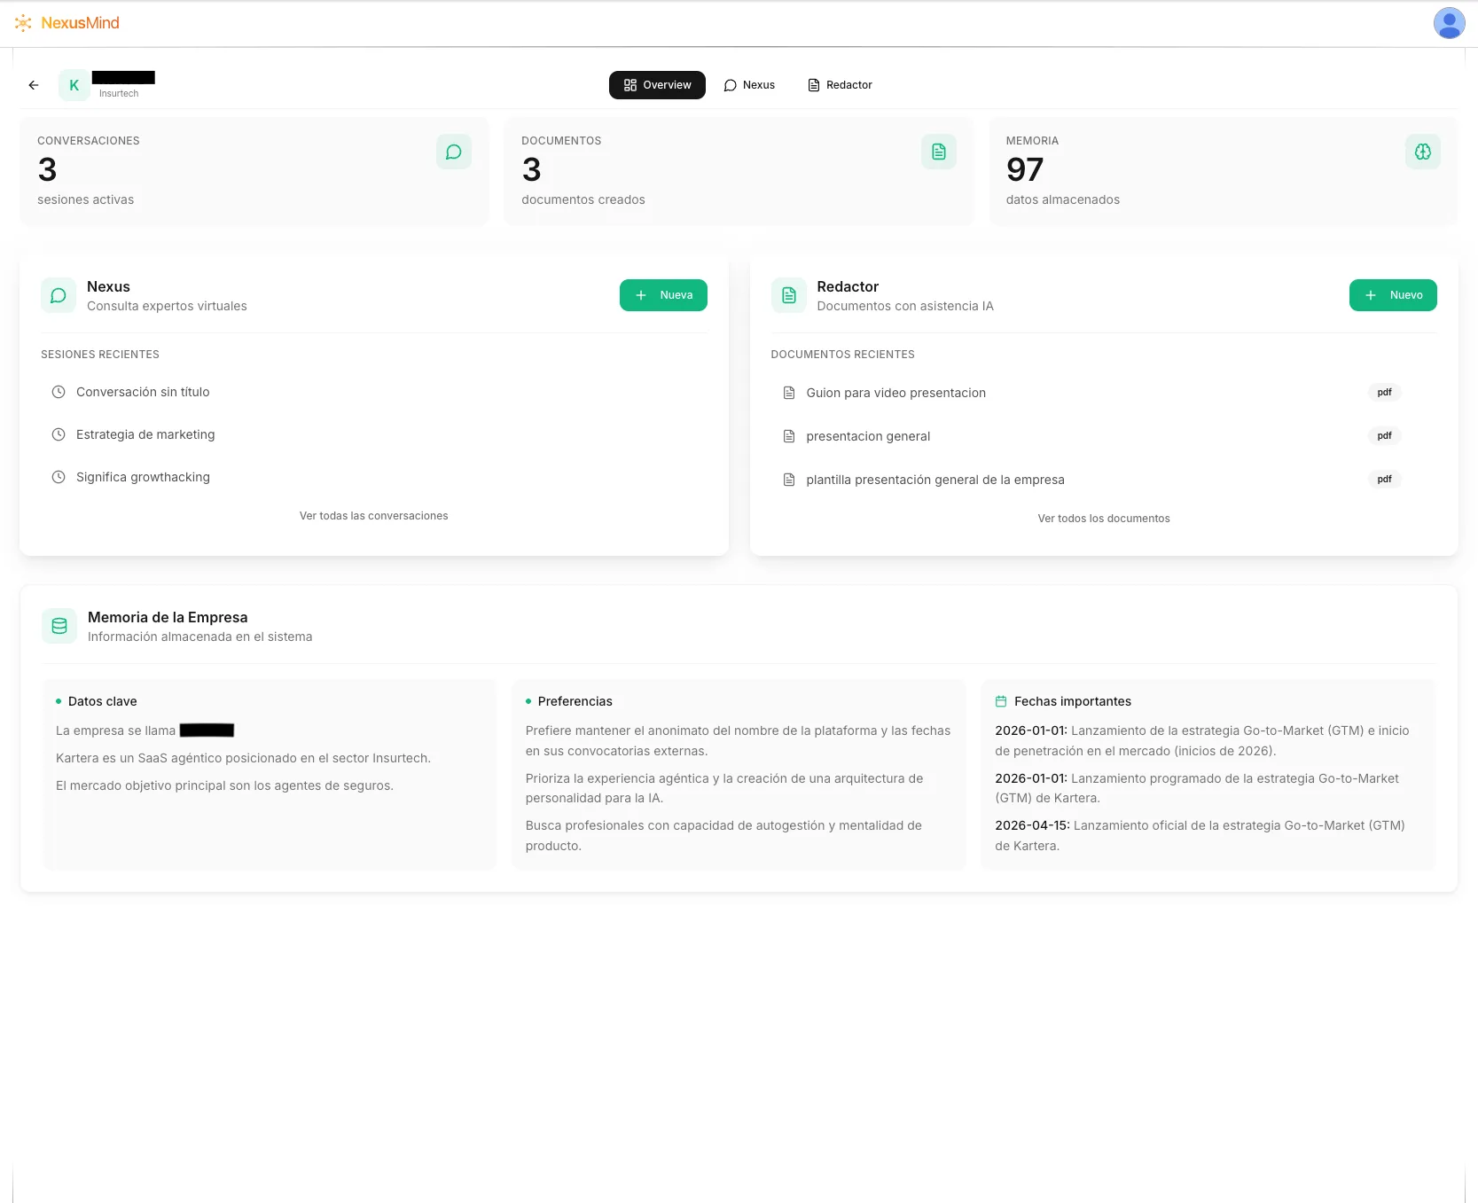Viewport: 1478px width, 1203px height.
Task: Click the Documentos count of 3
Action: 531,169
